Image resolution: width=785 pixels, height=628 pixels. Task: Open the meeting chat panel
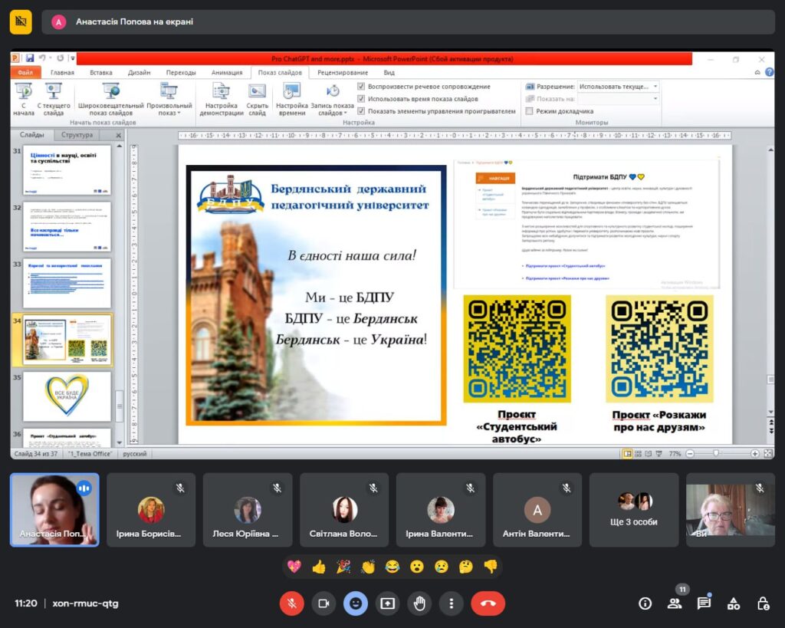click(703, 603)
